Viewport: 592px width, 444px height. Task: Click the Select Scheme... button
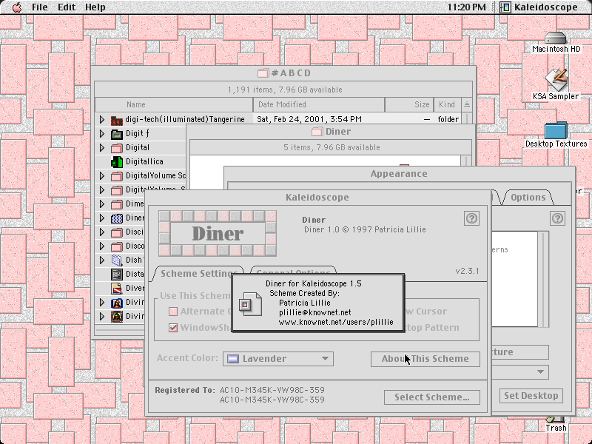[432, 397]
